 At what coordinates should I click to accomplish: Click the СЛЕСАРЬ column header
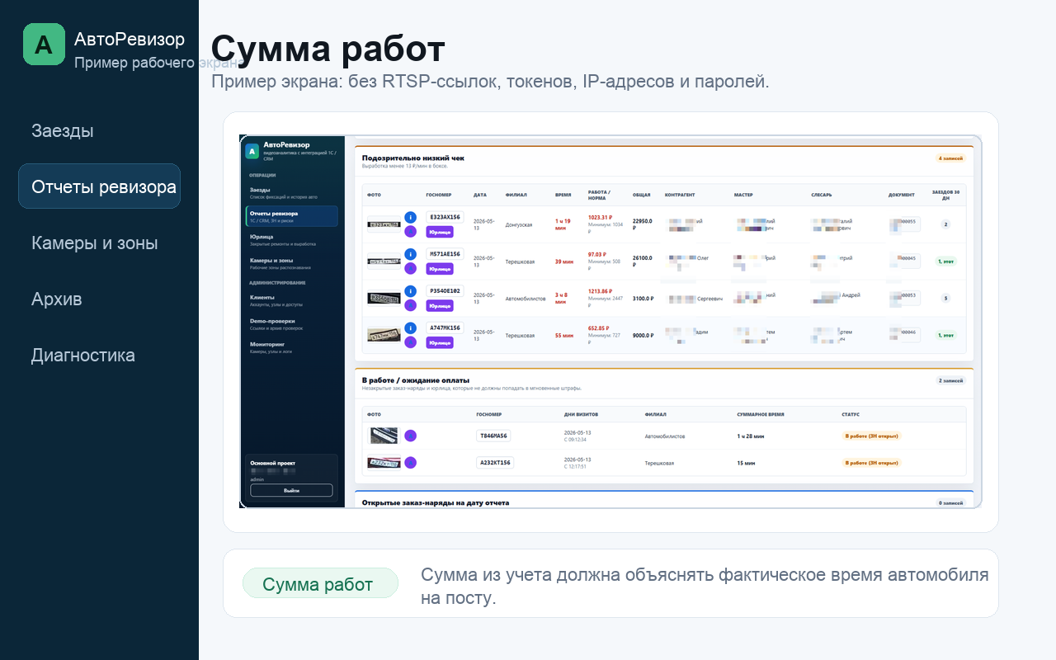[x=822, y=195]
